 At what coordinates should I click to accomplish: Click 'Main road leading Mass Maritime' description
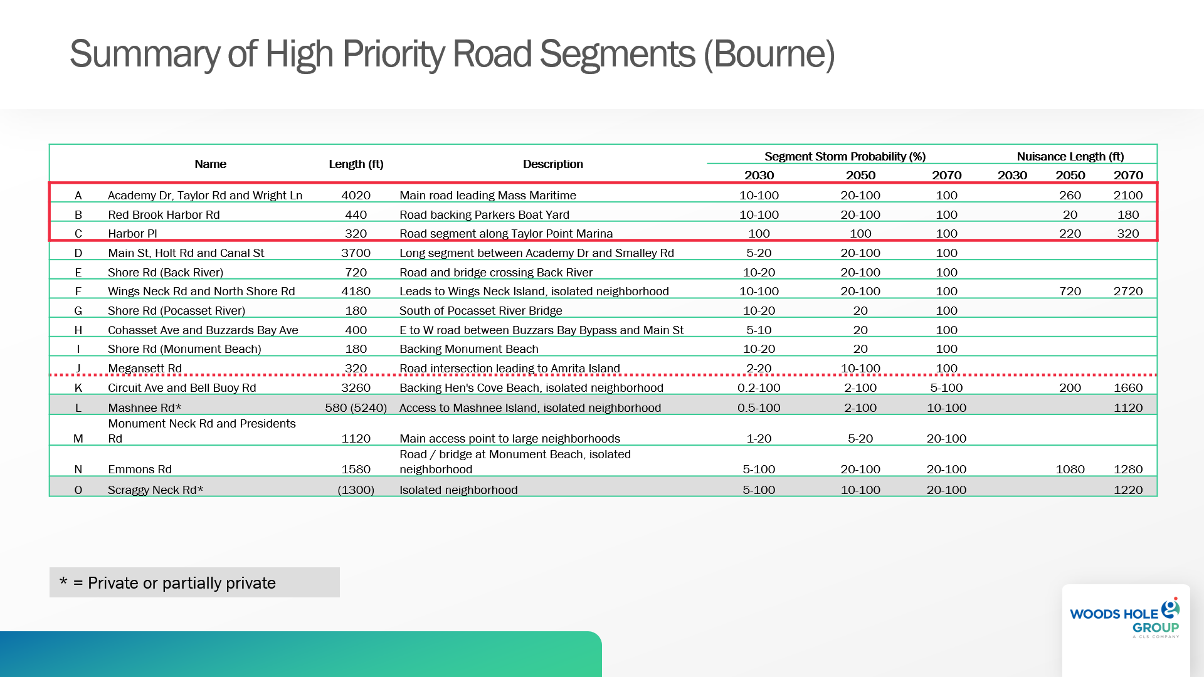(488, 196)
